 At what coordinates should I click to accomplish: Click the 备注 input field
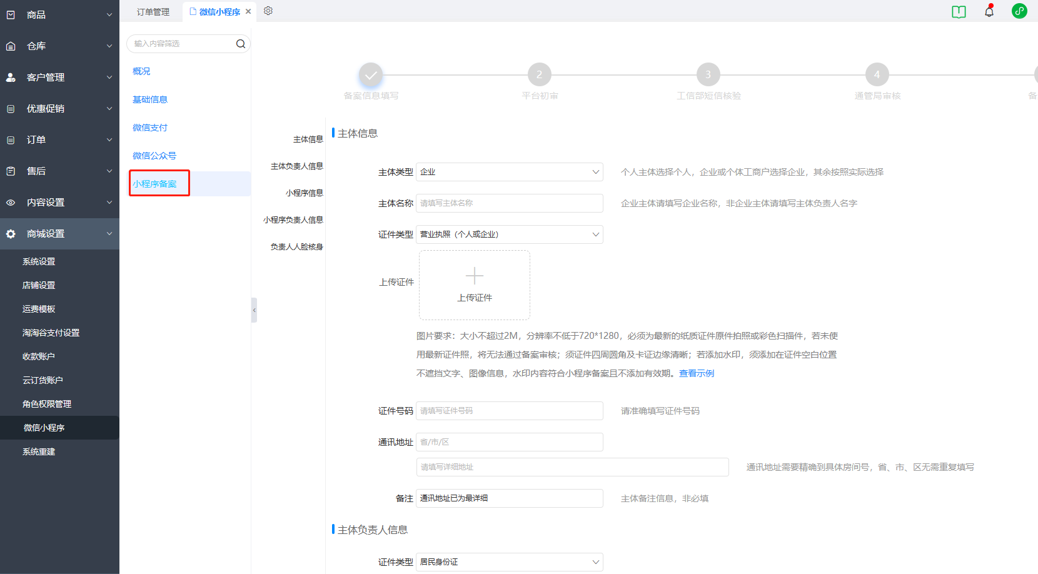[x=510, y=498]
